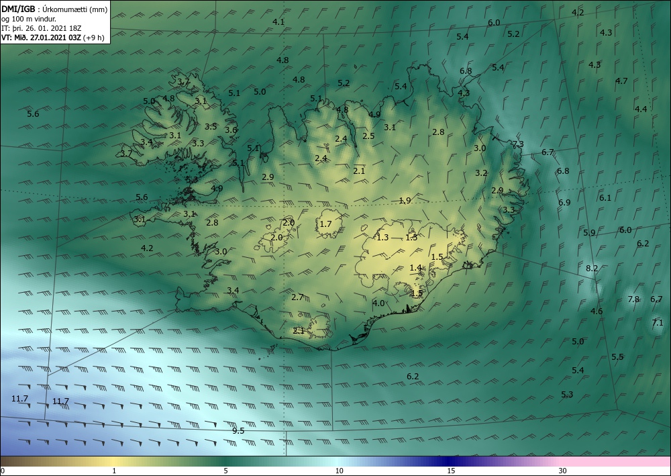Click the 3.5 value in the Westfjords
Screen dimensions: 671x476
(211, 127)
